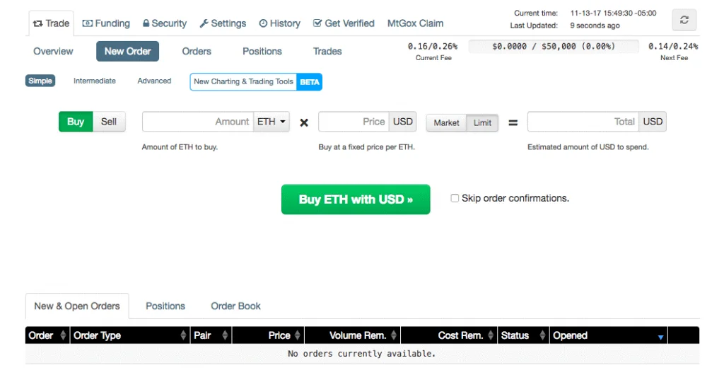This screenshot has width=724, height=375.
Task: Switch to the Order Book tab
Action: pos(235,306)
